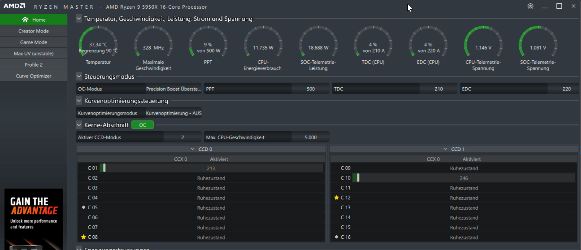Collapse the Steuerungsmodus section
Screen dimensions: 581x250
point(79,76)
